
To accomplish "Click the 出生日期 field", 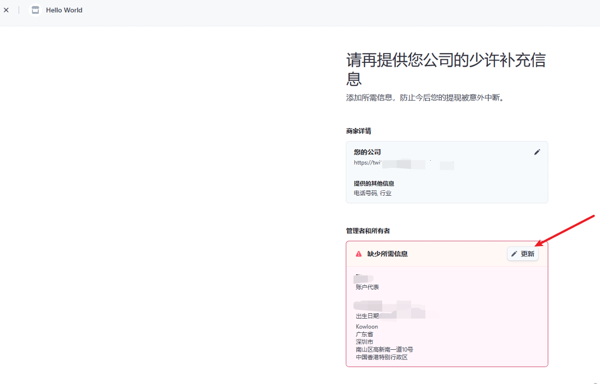I will point(367,316).
